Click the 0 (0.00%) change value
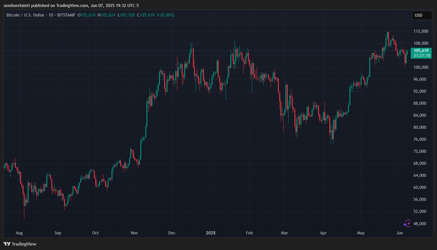Viewport: 437px width, 250px height. pyautogui.click(x=165, y=15)
